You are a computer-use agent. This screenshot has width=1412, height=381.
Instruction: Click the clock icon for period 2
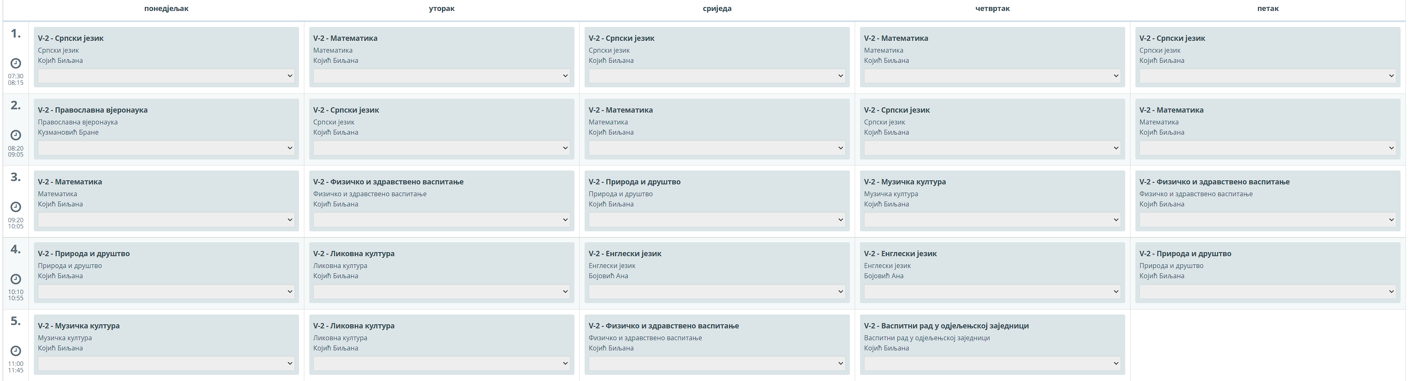click(16, 135)
